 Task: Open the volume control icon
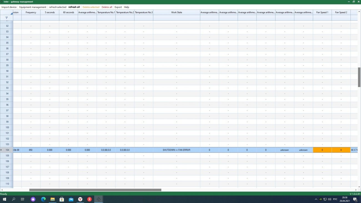tap(329, 199)
